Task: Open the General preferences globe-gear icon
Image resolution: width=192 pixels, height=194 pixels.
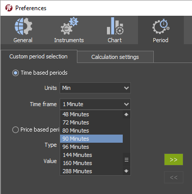Action: pos(23,26)
